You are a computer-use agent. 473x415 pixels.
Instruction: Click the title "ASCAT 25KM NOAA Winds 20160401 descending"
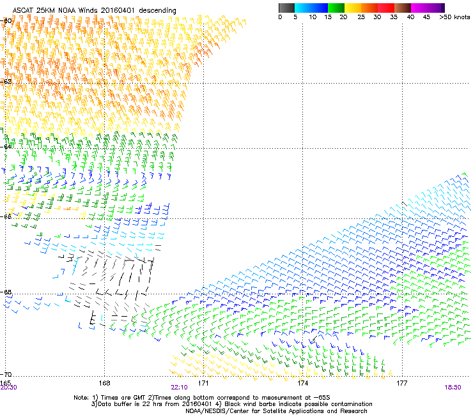tap(95, 10)
